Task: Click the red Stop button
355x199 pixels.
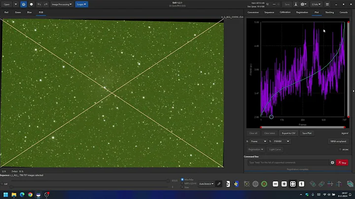Action: click(x=342, y=163)
